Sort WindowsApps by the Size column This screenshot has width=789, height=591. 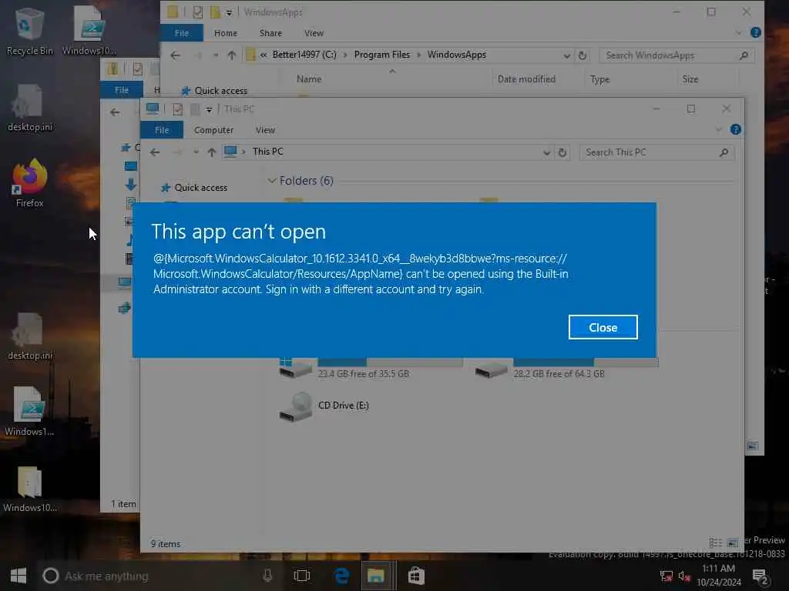coord(690,79)
